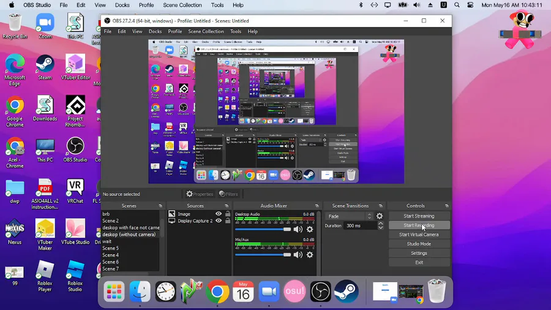
Task: Open VTube Studio desktop icon
Action: [75, 232]
